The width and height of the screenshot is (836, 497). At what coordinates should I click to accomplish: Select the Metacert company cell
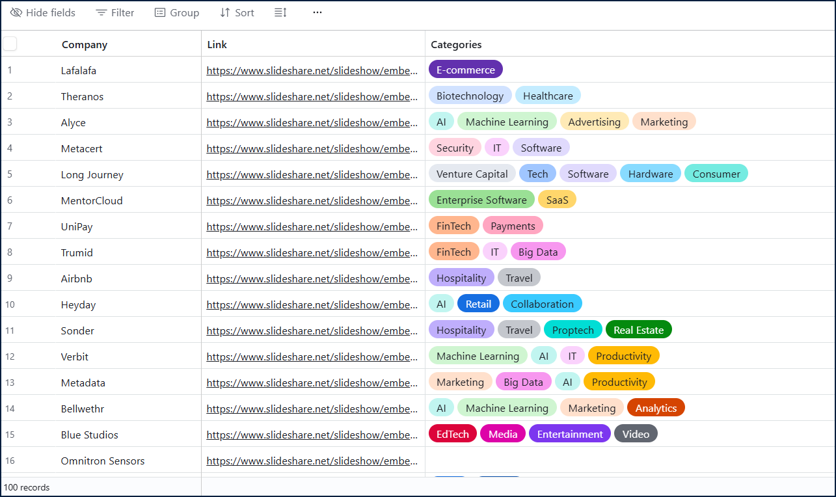pos(128,148)
